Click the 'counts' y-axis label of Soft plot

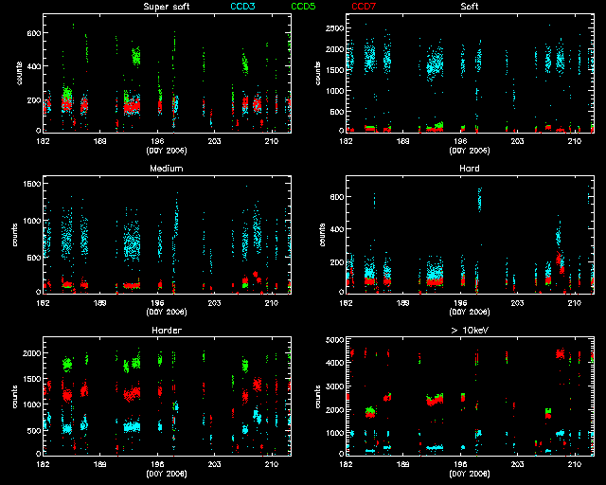318,73
